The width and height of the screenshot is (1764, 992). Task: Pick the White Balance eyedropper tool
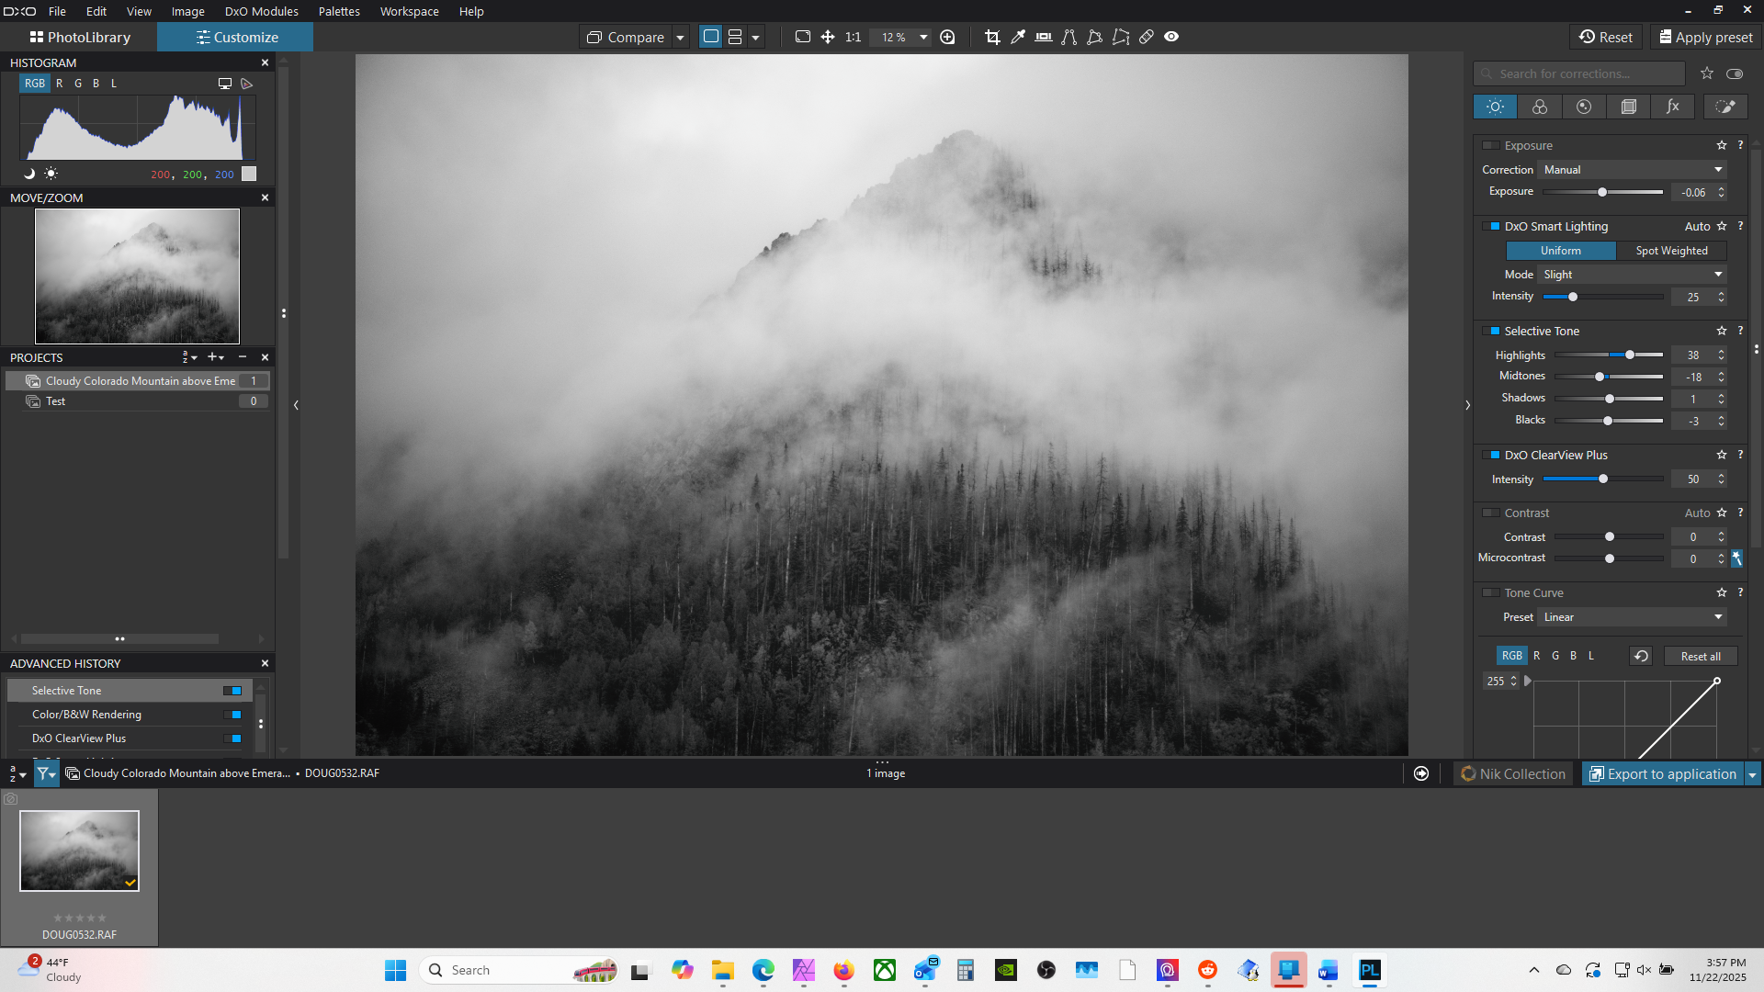pyautogui.click(x=1018, y=37)
